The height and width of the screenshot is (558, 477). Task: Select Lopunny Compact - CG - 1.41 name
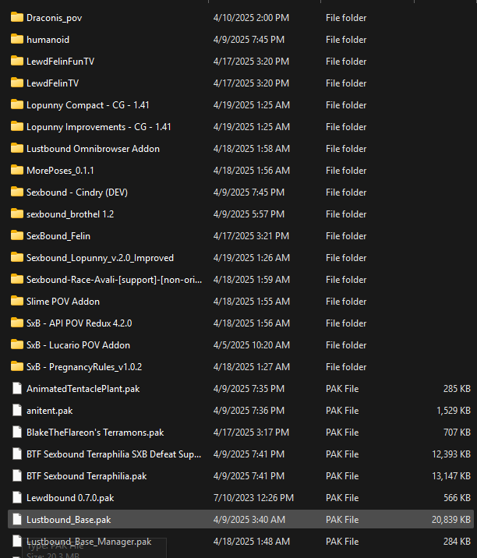[x=87, y=105]
